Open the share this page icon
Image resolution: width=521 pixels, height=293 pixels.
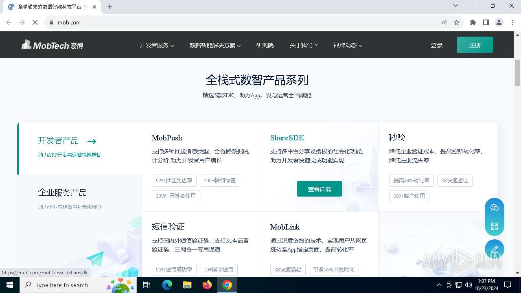(444, 22)
